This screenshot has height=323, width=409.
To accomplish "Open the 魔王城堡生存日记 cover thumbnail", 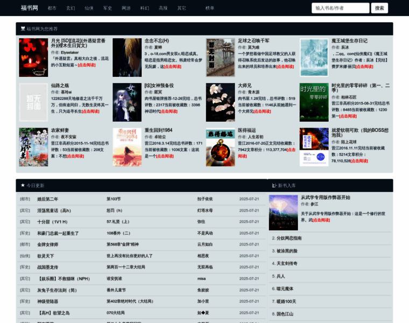I will (314, 58).
